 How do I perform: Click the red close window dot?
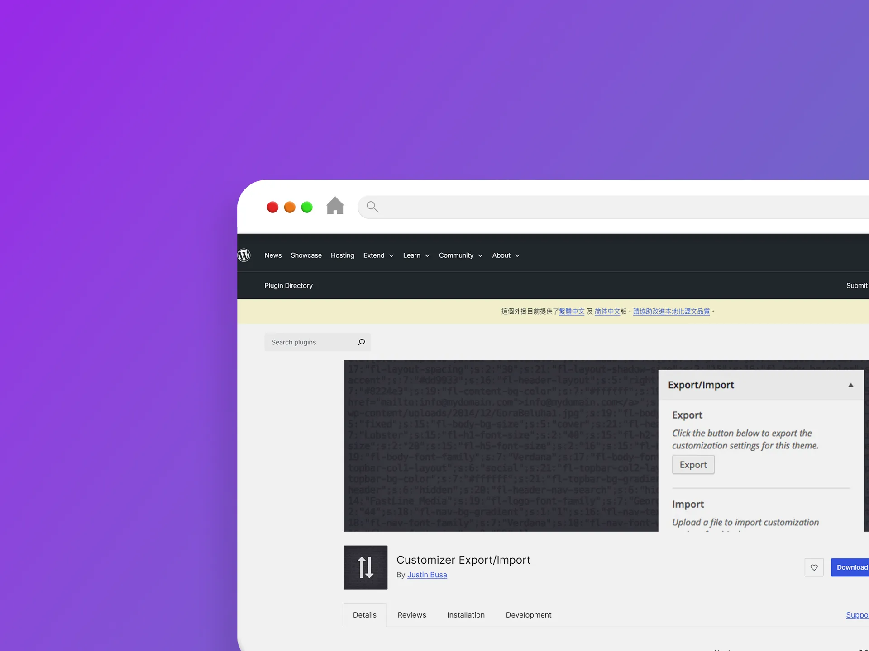click(272, 207)
